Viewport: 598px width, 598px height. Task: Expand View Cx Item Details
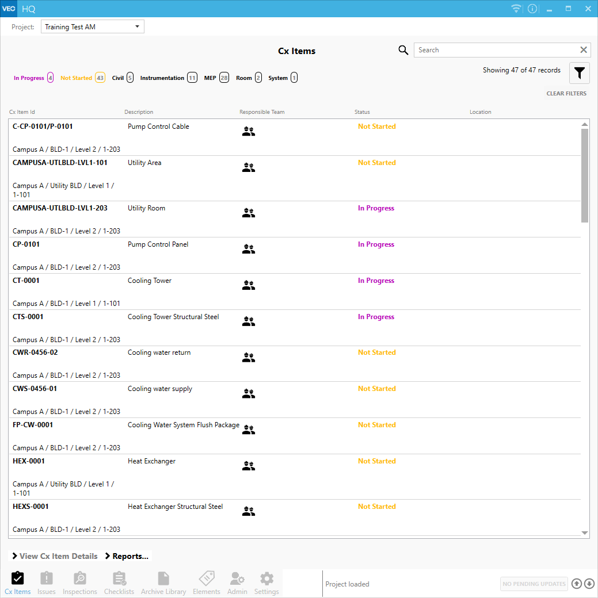(55, 556)
